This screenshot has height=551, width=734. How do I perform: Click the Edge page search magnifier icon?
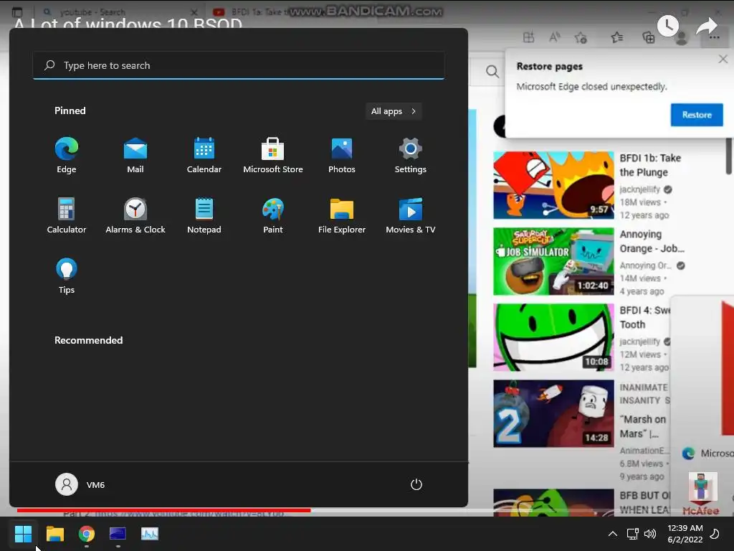click(492, 72)
